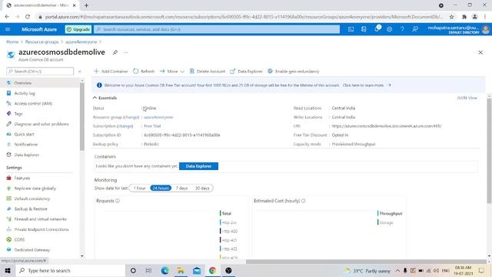Open Firewall and virtual networks
This screenshot has width=492, height=277.
[39, 219]
